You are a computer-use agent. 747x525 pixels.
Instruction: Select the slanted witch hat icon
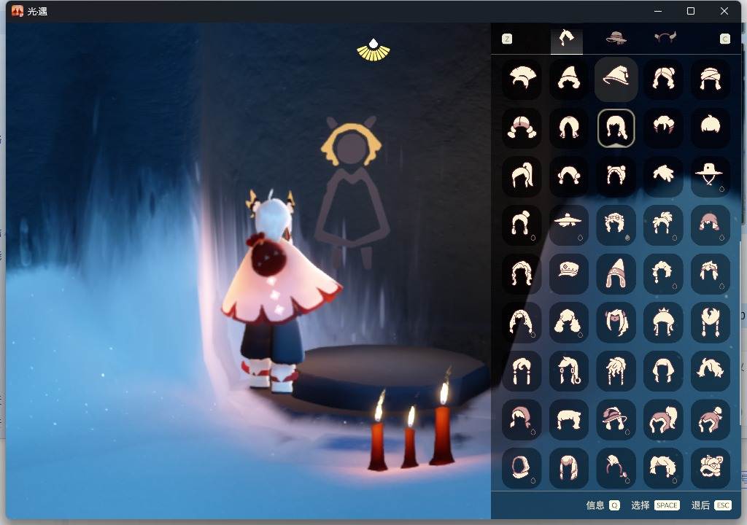coord(616,79)
